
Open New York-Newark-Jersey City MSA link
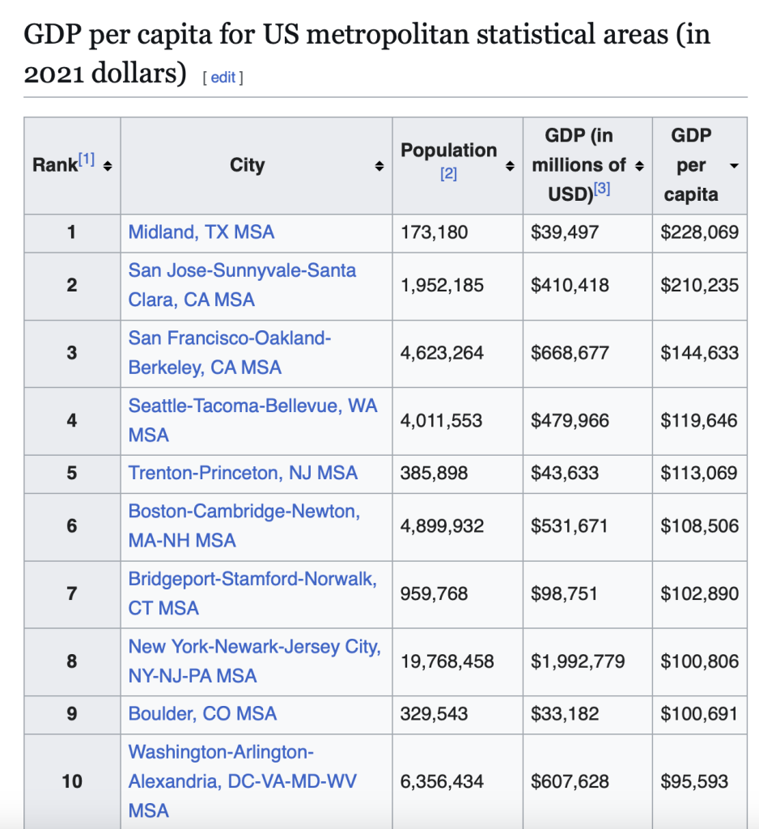pyautogui.click(x=254, y=647)
